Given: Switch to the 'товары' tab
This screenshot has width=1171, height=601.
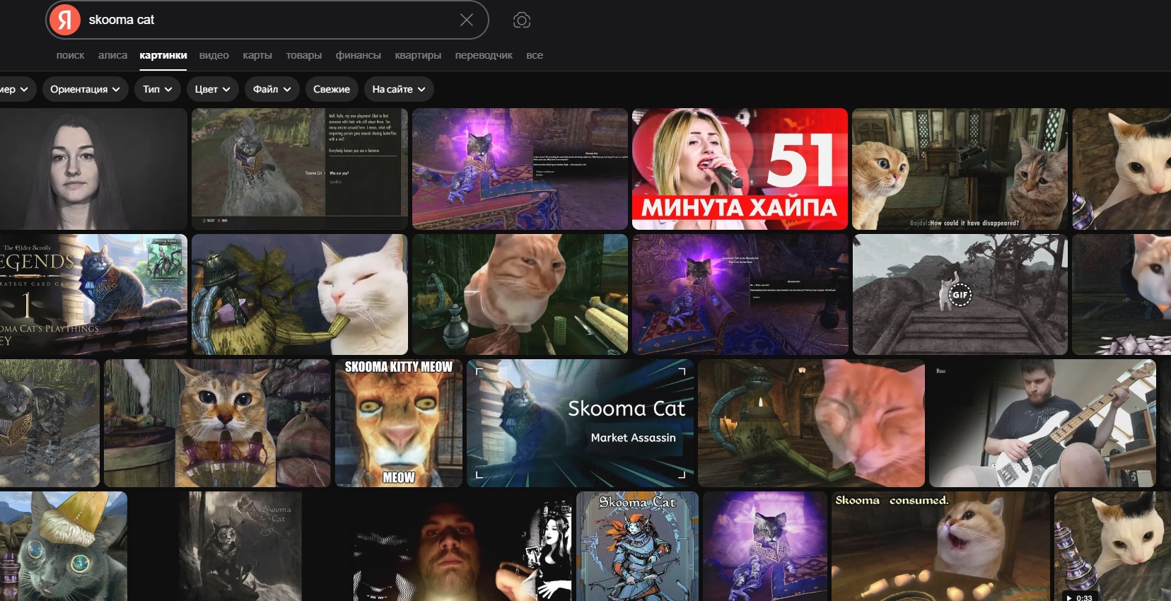Looking at the screenshot, I should point(304,55).
